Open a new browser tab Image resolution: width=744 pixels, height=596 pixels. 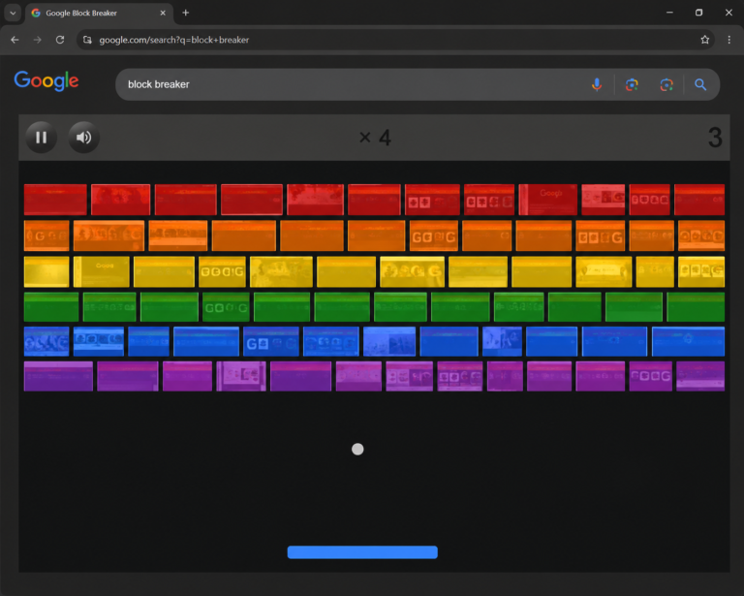pyautogui.click(x=186, y=13)
